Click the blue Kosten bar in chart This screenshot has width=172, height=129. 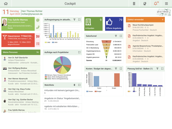pyautogui.click(x=96, y=81)
